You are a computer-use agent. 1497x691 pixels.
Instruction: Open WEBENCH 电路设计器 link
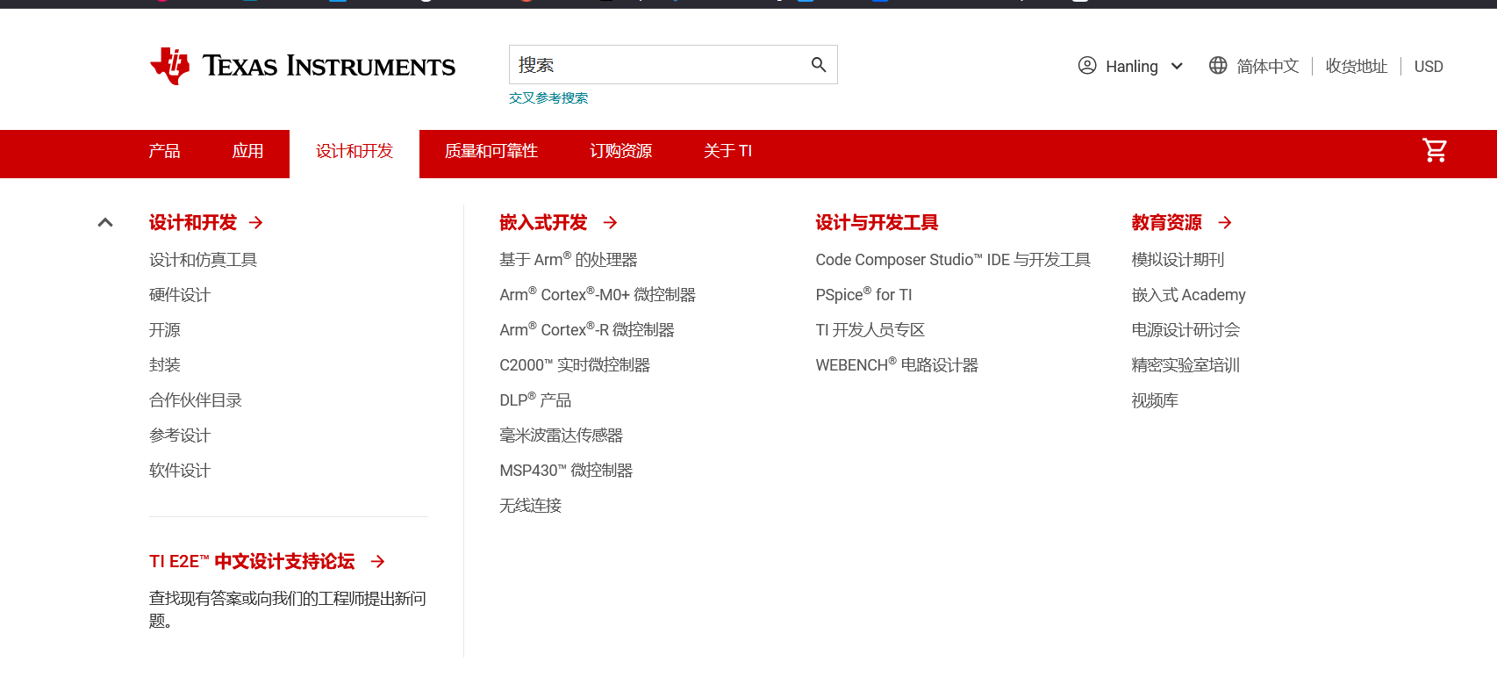897,365
